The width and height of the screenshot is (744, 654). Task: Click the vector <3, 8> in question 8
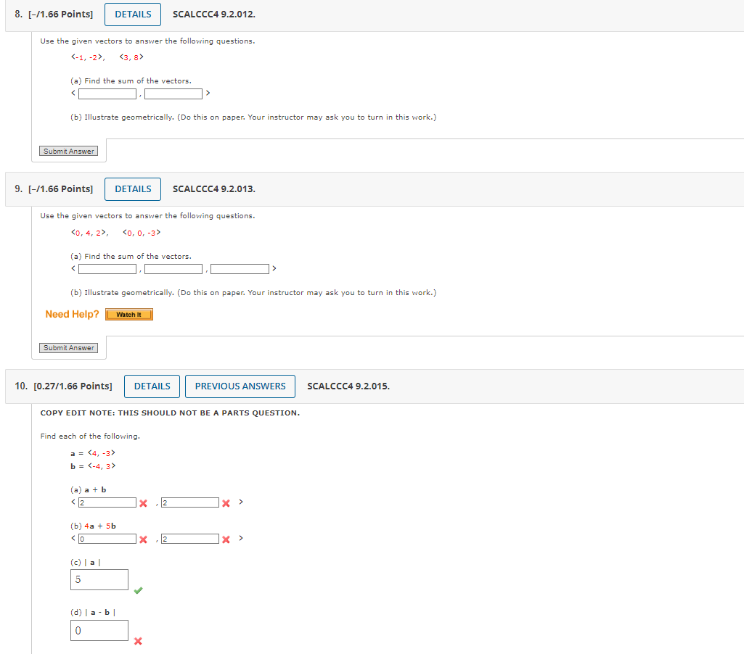pyautogui.click(x=131, y=57)
